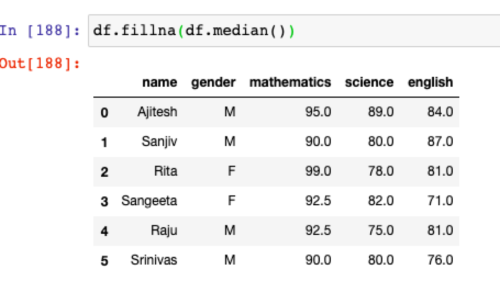Click the Ajitesh name cell

(157, 112)
